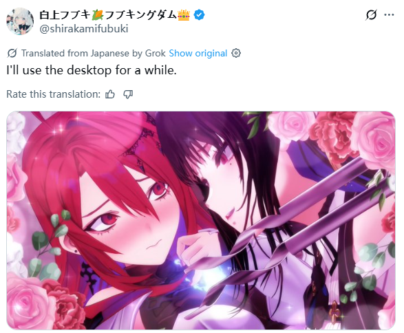Click the Grok icon beside more options
Viewport: 404px width, 333px height.
pos(371,14)
